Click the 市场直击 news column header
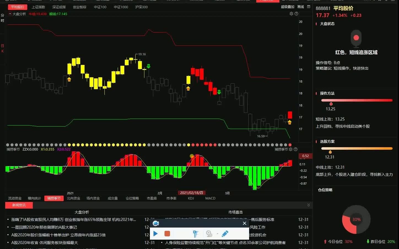This screenshot has width=399, height=249. point(236,212)
